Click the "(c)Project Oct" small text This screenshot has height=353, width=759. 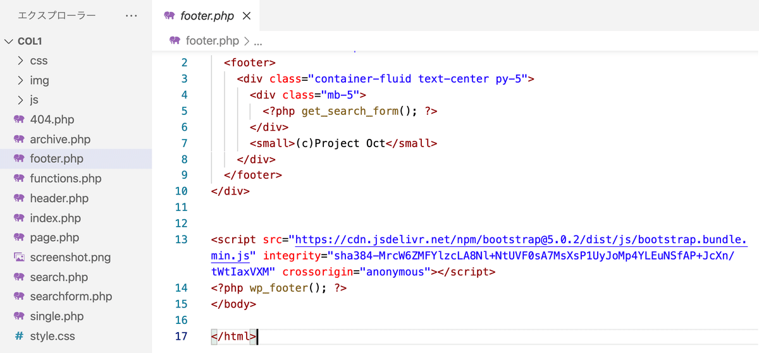pyautogui.click(x=340, y=143)
